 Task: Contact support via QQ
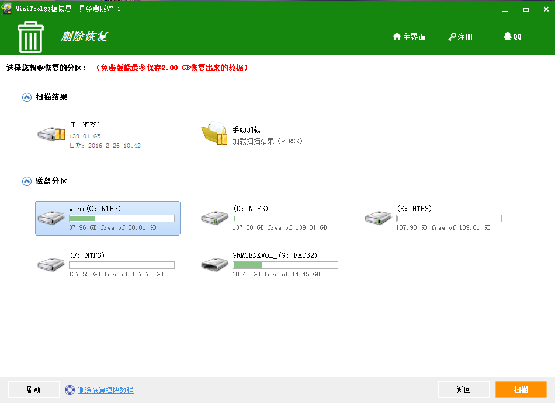click(x=512, y=37)
